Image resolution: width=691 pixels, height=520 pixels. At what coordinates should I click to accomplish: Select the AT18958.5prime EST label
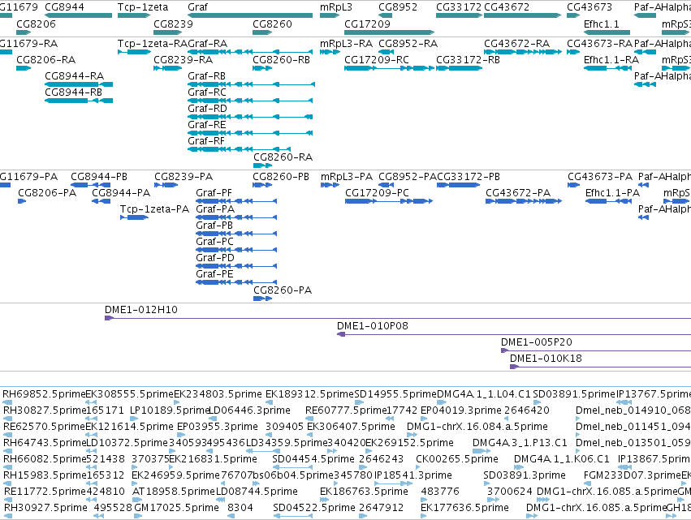[173, 492]
